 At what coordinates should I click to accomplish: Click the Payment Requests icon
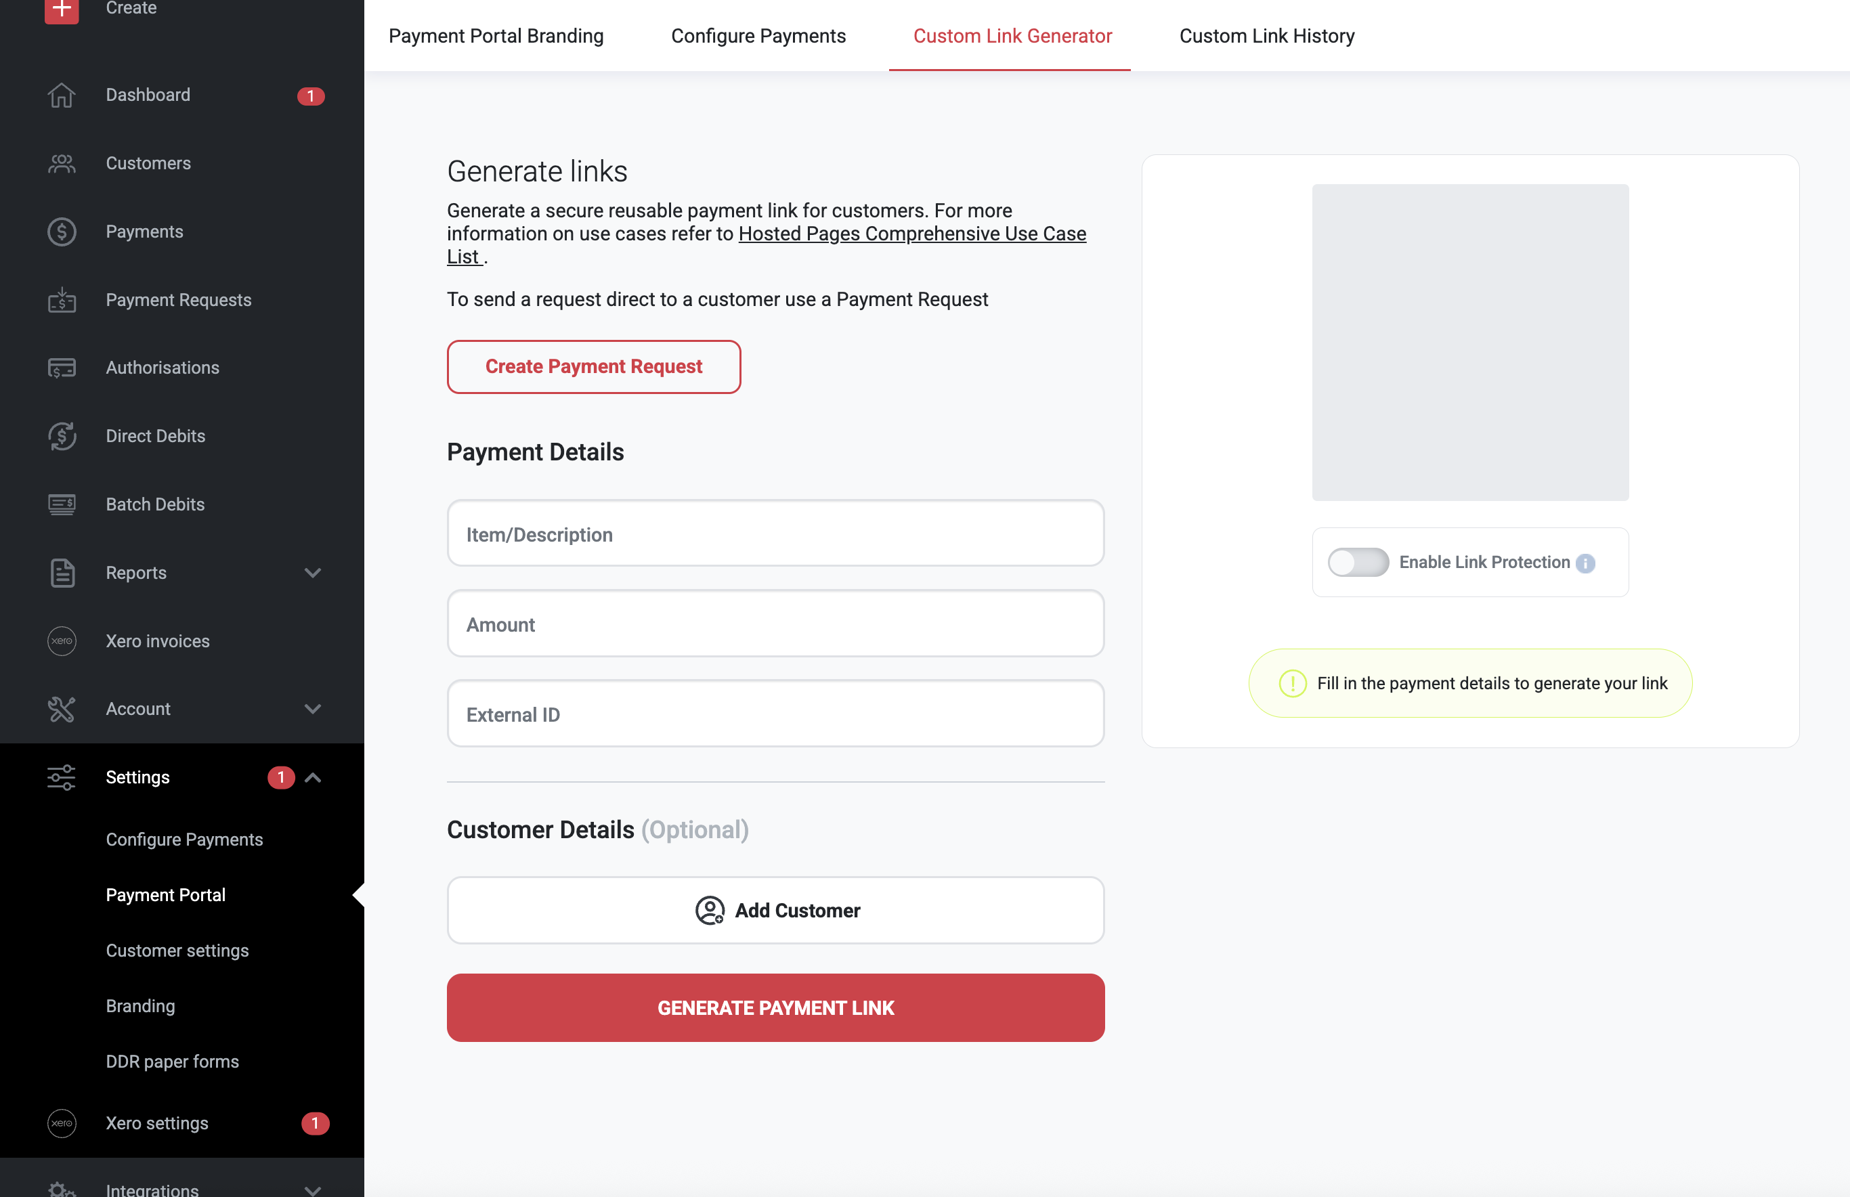62,300
